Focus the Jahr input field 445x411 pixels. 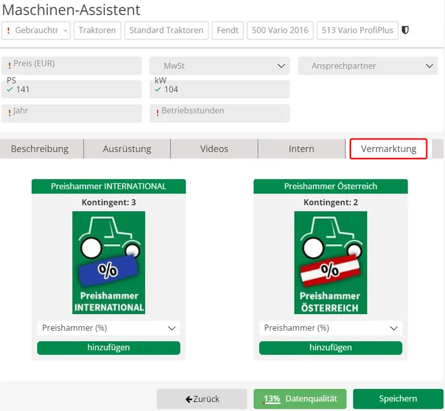[x=71, y=113]
